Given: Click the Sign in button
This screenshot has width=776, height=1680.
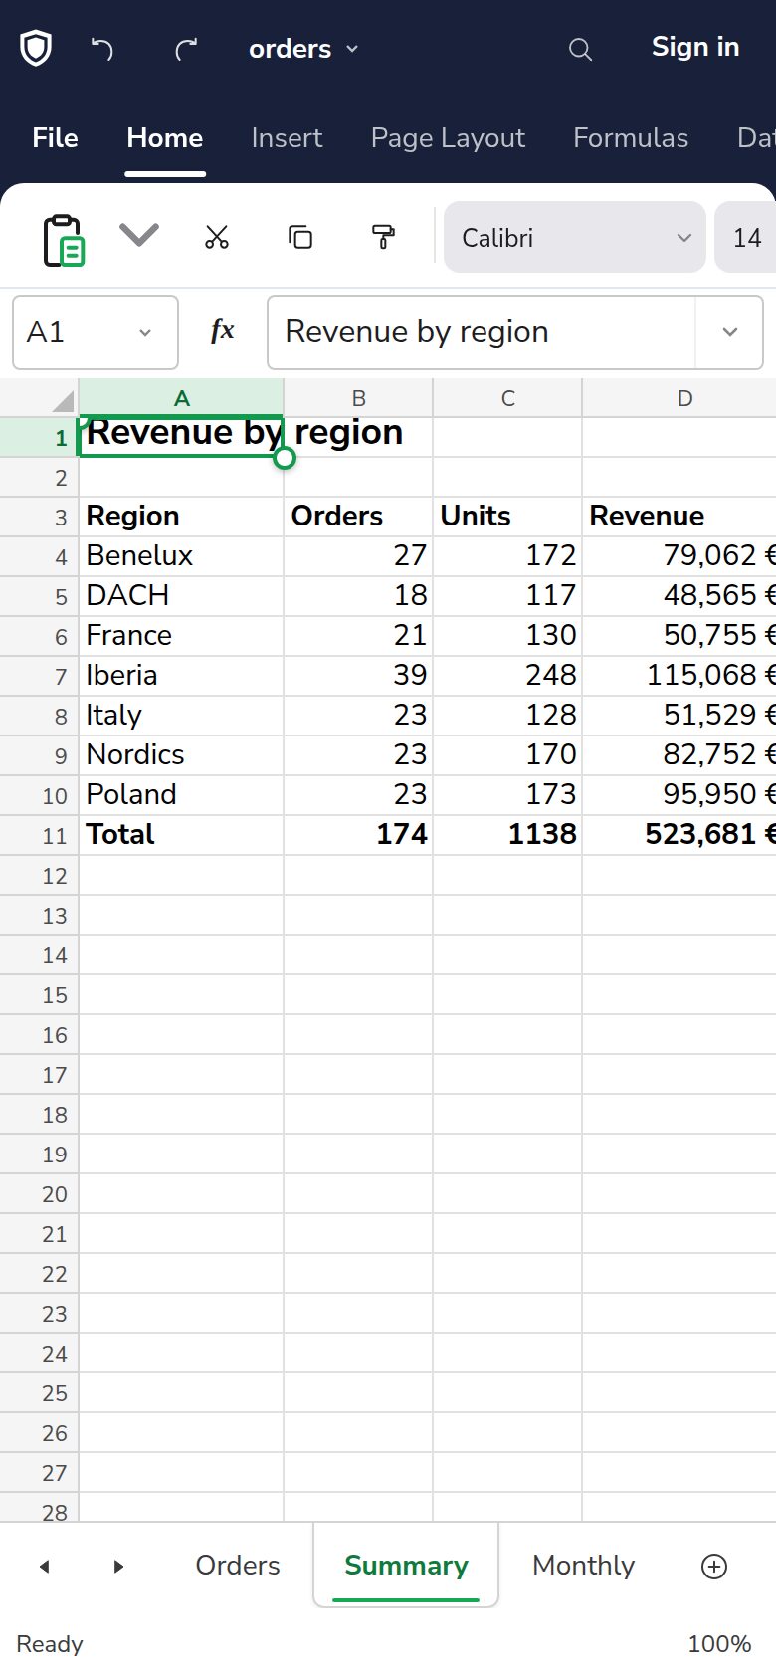Looking at the screenshot, I should (695, 47).
